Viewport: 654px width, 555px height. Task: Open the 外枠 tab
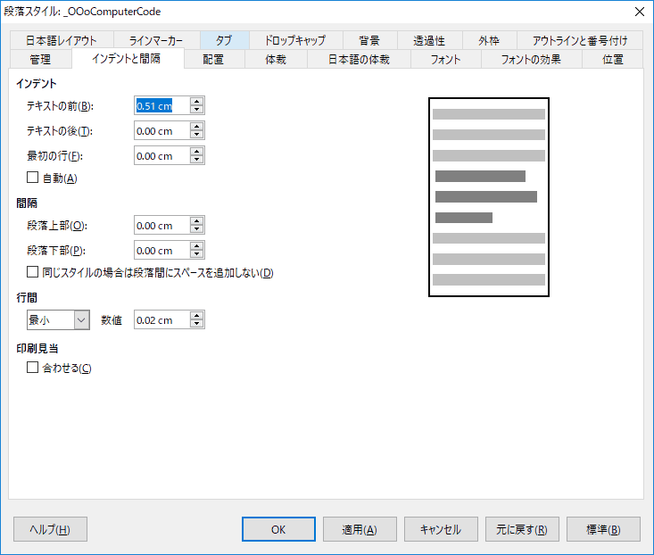(489, 40)
